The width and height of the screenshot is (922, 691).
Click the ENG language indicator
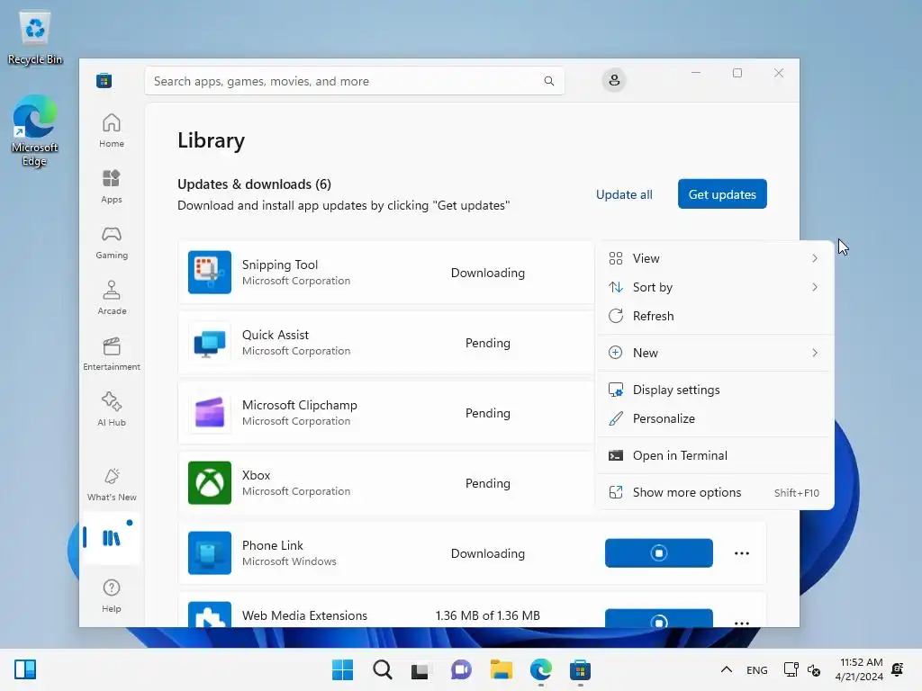[x=756, y=669]
